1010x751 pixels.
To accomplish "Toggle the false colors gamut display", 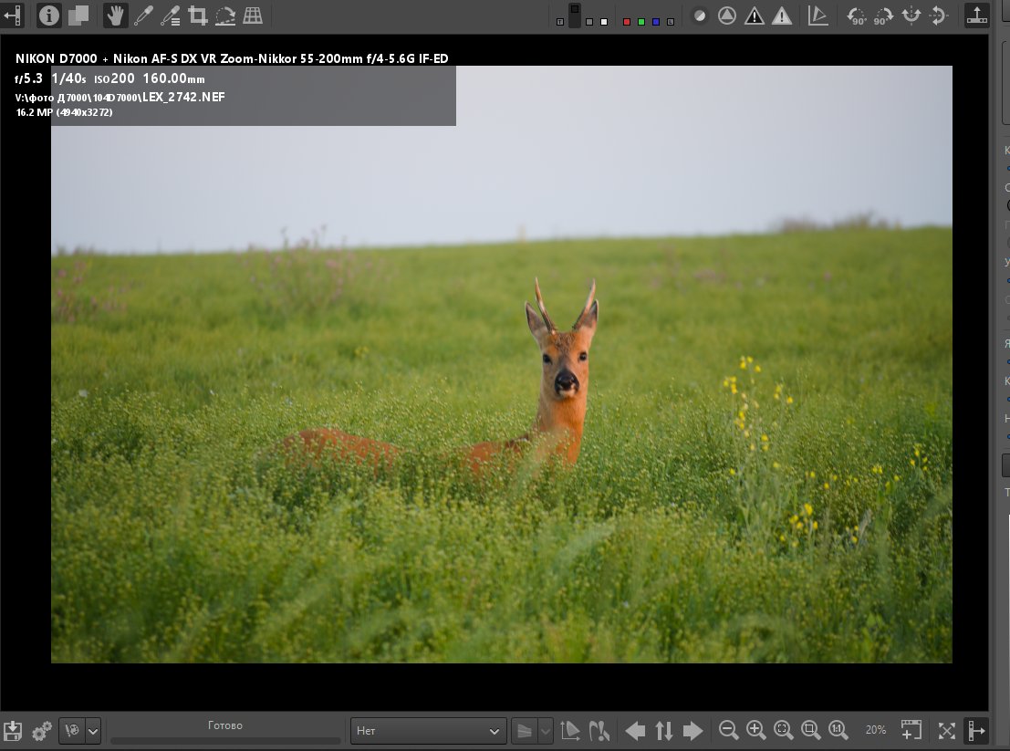I will [x=818, y=16].
